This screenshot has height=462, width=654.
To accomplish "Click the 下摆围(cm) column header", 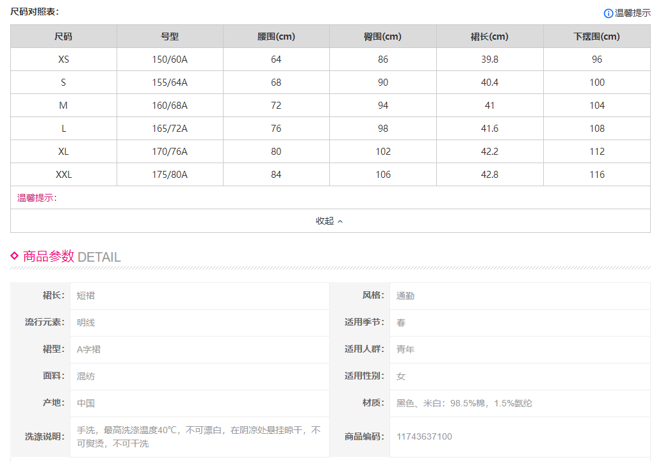I will pos(596,36).
